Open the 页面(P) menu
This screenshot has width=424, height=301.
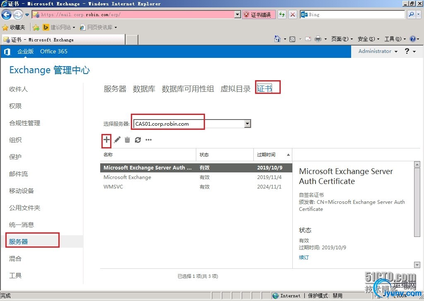click(342, 39)
